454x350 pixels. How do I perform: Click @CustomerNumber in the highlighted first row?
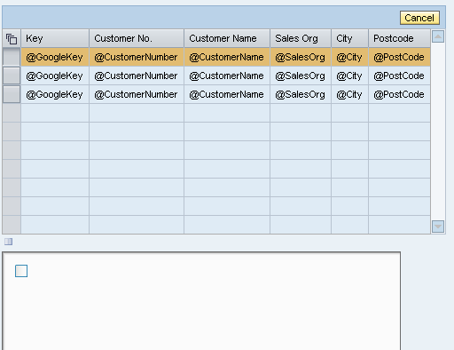(x=136, y=57)
